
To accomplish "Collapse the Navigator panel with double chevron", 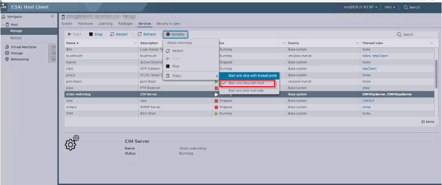I will point(52,16).
